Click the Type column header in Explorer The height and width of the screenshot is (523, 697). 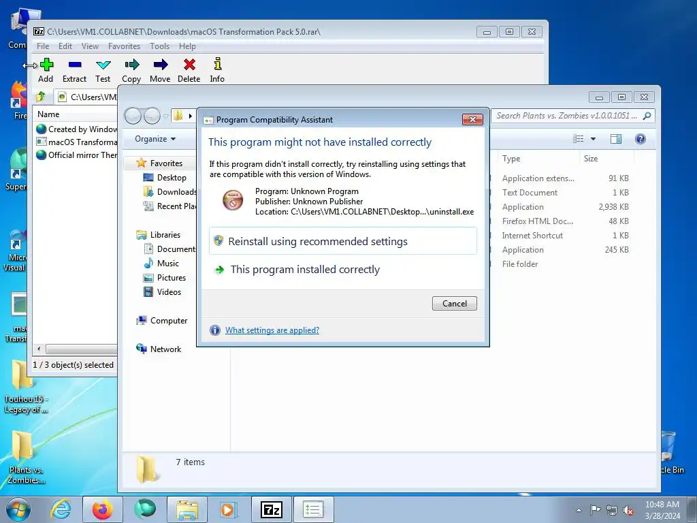(511, 158)
